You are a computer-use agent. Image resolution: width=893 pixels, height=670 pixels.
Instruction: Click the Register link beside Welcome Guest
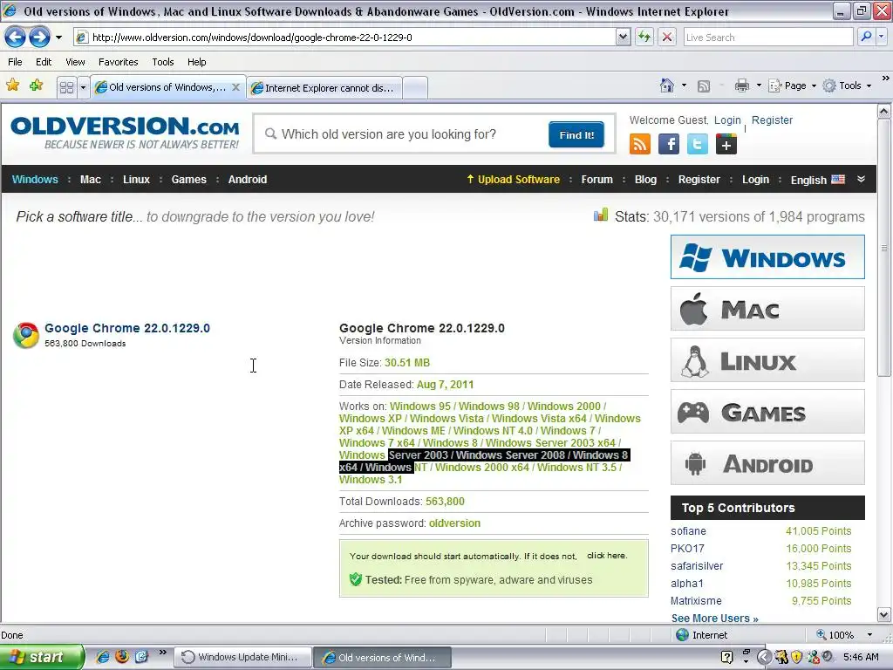pos(772,120)
